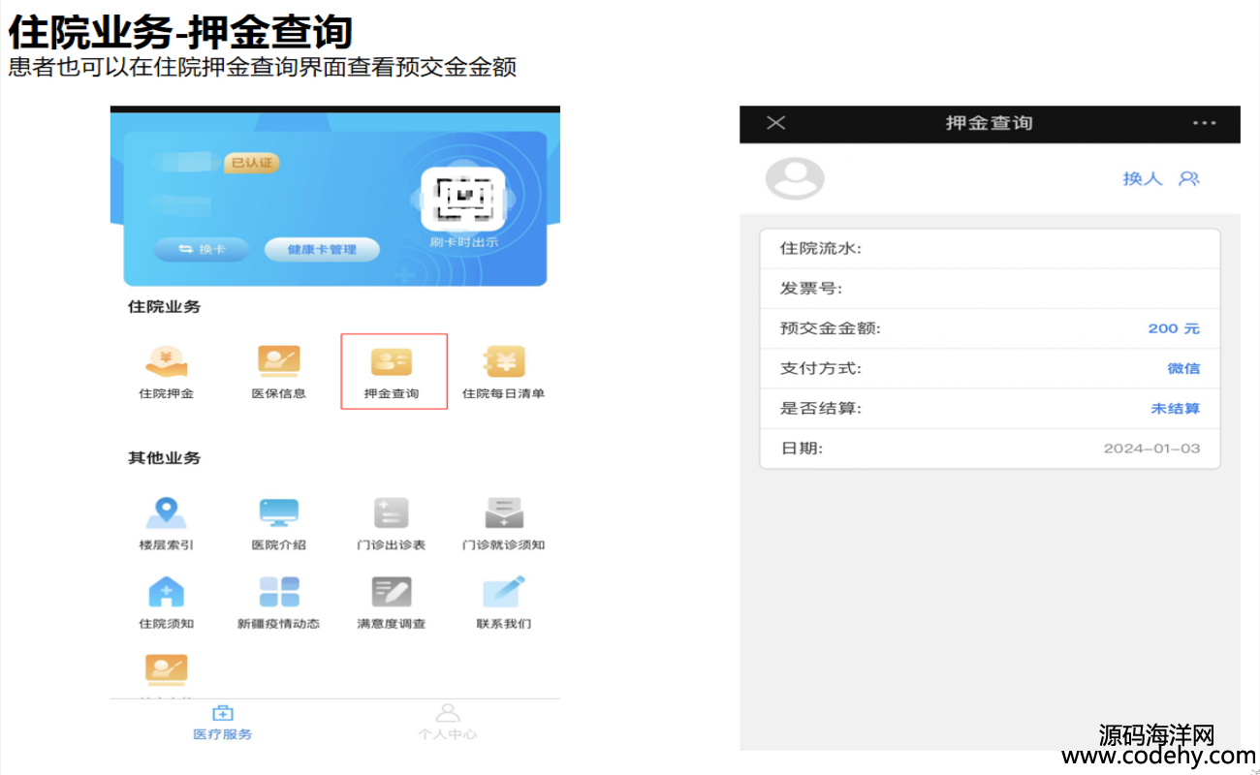Open the 新疆疫情动态 grid icon
Screen dimensions: 1260x775
tap(278, 591)
